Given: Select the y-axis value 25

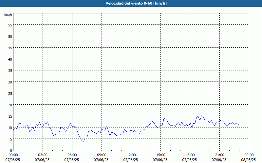Looking at the screenshot, I should (10, 93).
